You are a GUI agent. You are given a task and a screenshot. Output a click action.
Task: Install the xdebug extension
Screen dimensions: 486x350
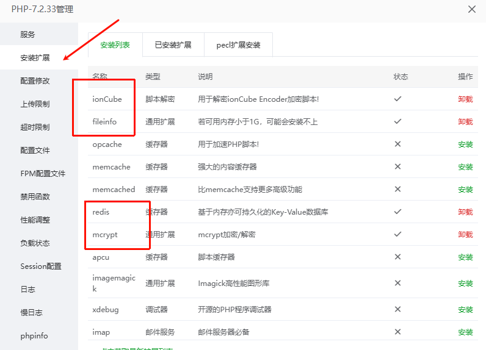click(465, 310)
